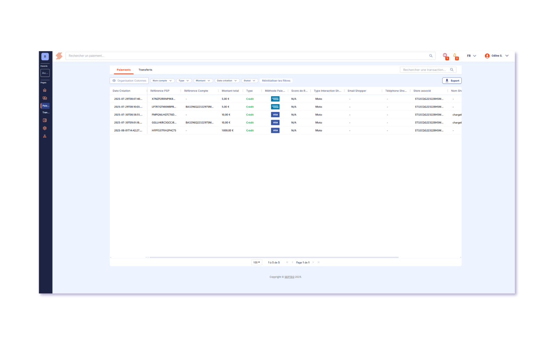Viewport: 557px width, 348px height.
Task: Click the orange striped app logo
Action: (x=59, y=56)
